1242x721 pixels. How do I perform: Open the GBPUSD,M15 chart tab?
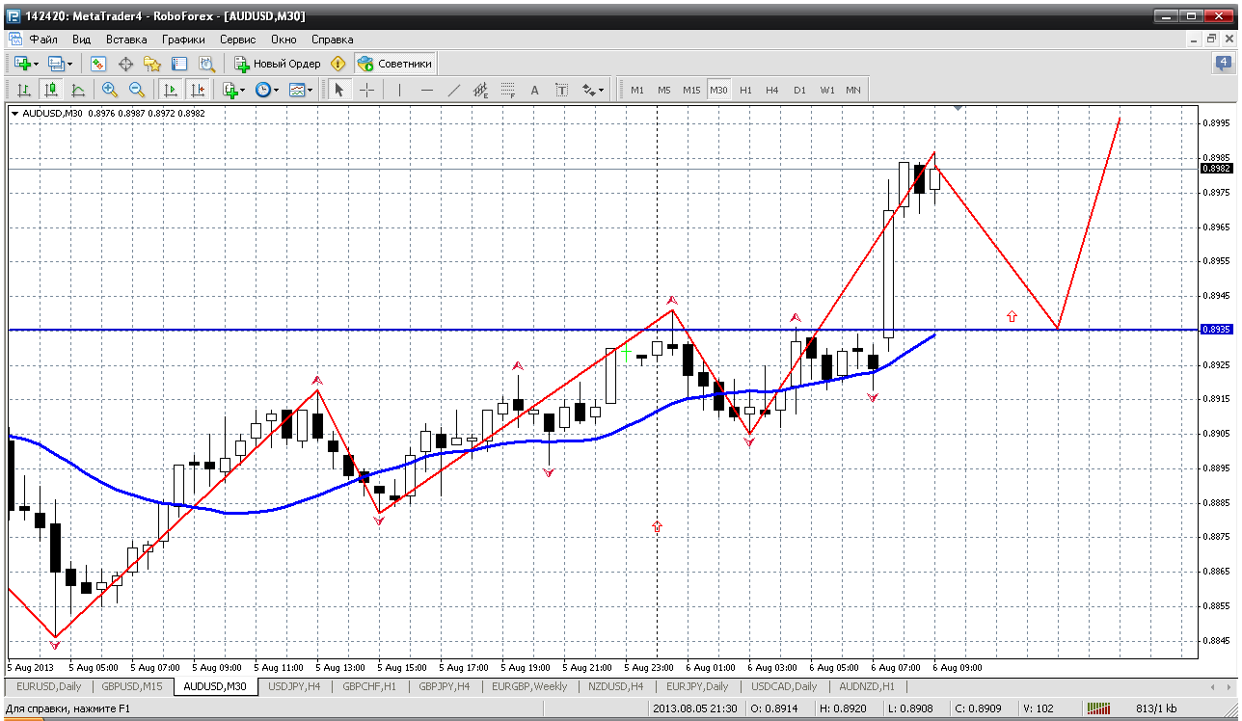tap(132, 686)
